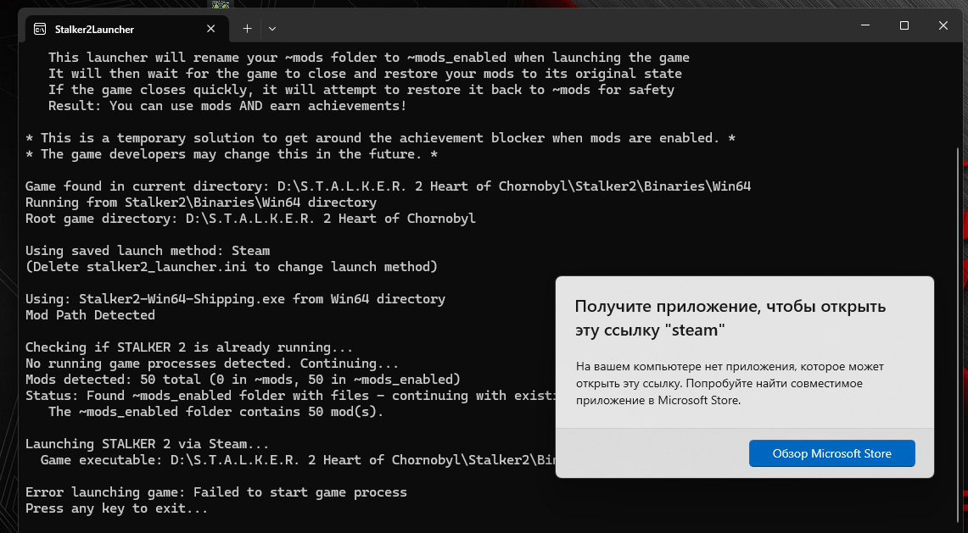This screenshot has height=533, width=968.
Task: Close the terminal window
Action: click(x=943, y=25)
